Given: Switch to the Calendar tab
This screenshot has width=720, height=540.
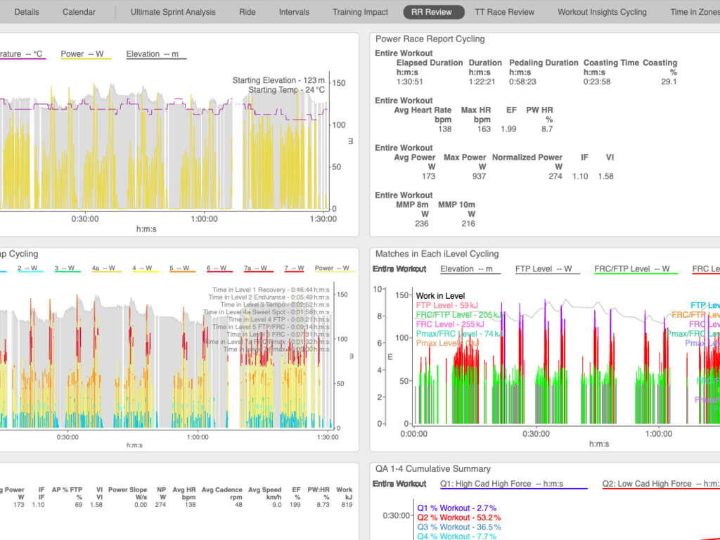Looking at the screenshot, I should pos(79,12).
